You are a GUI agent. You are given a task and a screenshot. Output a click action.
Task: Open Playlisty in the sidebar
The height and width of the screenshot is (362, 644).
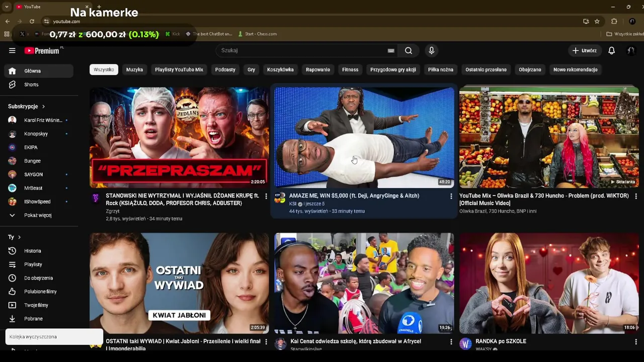[39, 264]
